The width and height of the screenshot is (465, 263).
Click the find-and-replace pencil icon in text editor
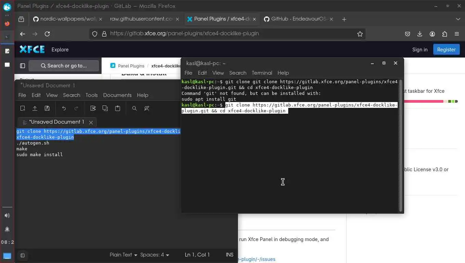coord(147,108)
